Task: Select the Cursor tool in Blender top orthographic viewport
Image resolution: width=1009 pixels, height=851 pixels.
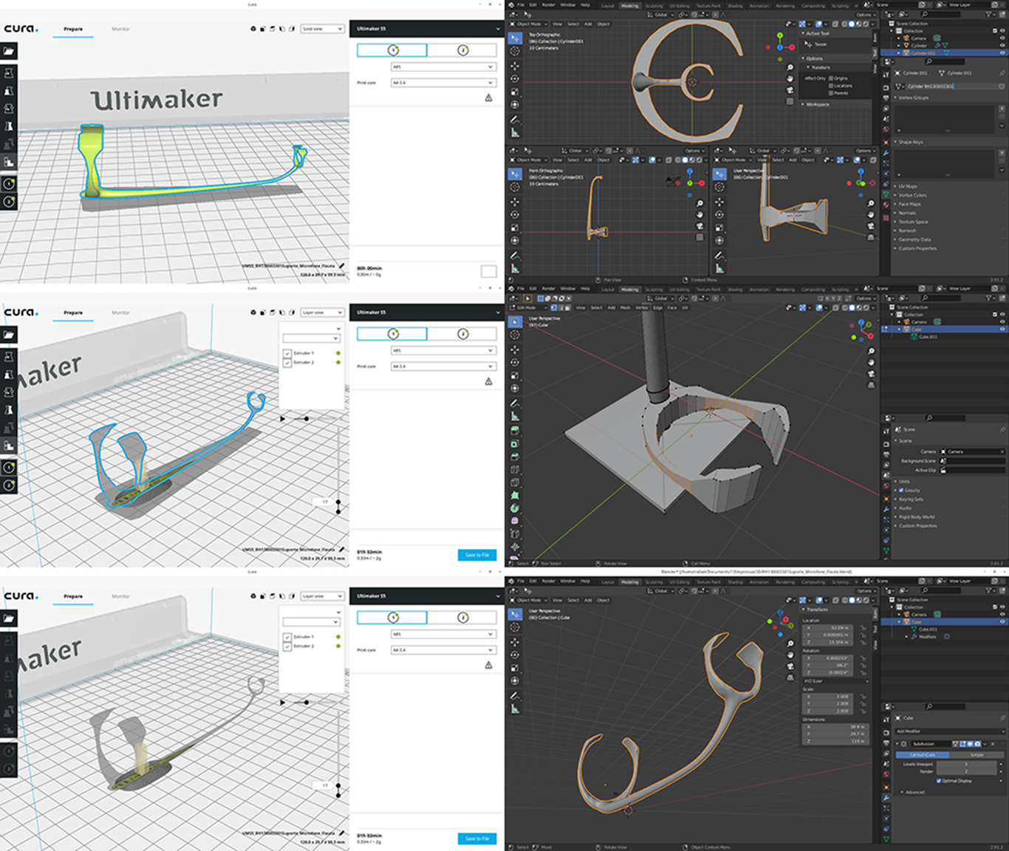Action: 515,52
